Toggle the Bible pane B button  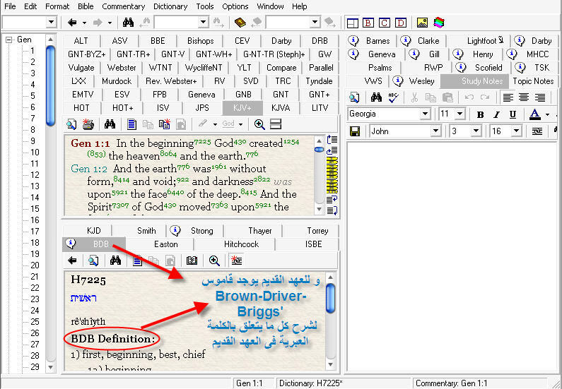368,23
